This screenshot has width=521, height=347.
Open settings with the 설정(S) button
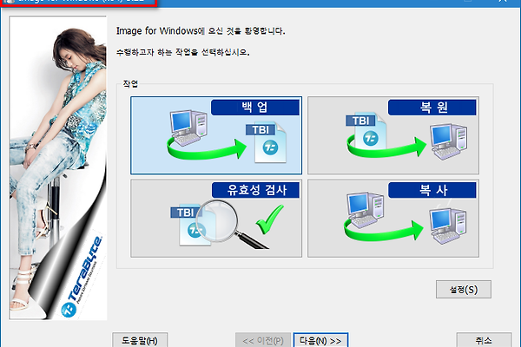[x=464, y=290]
